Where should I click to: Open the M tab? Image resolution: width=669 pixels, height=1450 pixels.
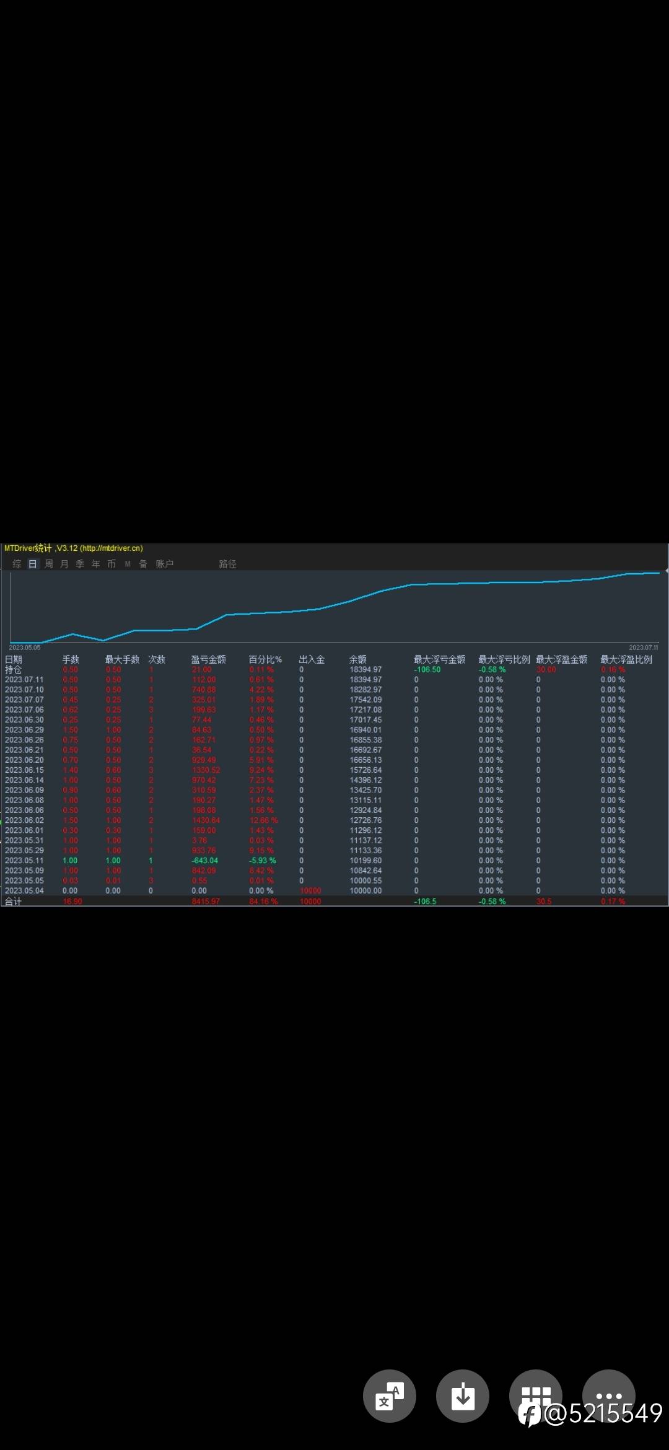point(128,564)
